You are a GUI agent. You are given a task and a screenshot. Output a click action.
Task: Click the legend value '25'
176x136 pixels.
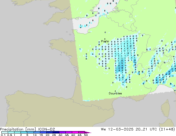tap(54, 135)
